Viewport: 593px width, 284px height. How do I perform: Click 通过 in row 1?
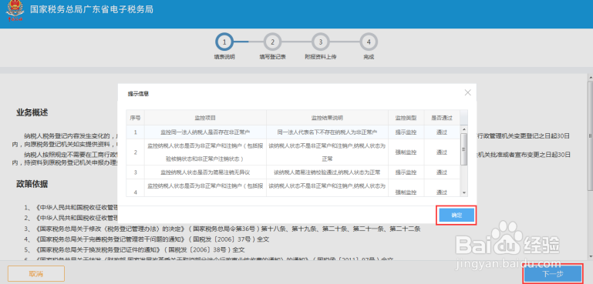442,132
